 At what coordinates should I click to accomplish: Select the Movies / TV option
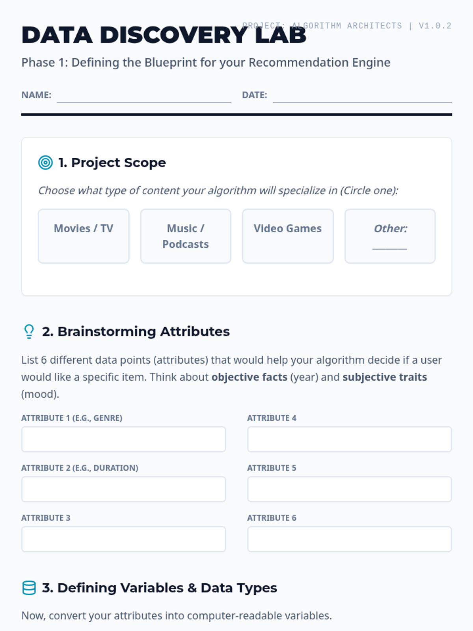tap(84, 236)
